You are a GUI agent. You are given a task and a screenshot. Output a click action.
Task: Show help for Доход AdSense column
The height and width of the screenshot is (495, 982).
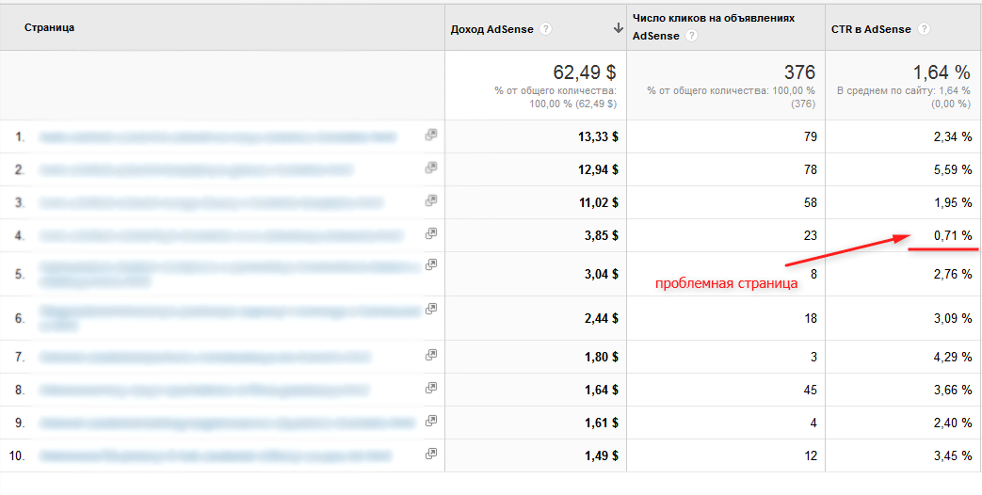coord(547,29)
